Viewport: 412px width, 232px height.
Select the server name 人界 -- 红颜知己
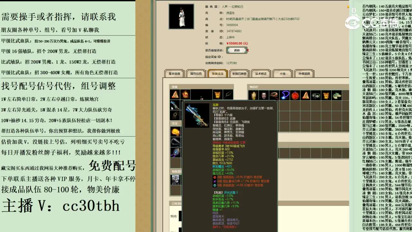pyautogui.click(x=232, y=6)
